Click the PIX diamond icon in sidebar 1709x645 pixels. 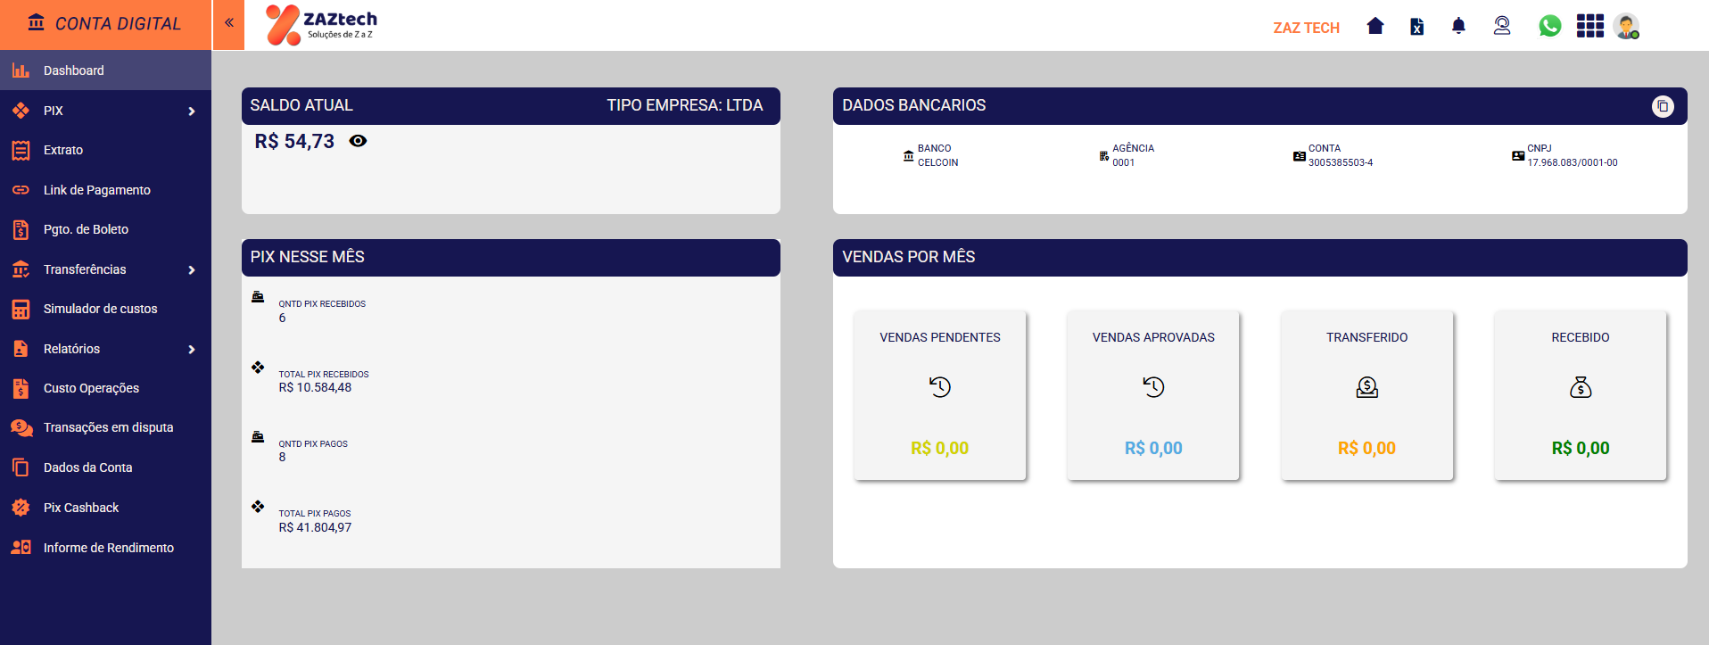[x=21, y=111]
